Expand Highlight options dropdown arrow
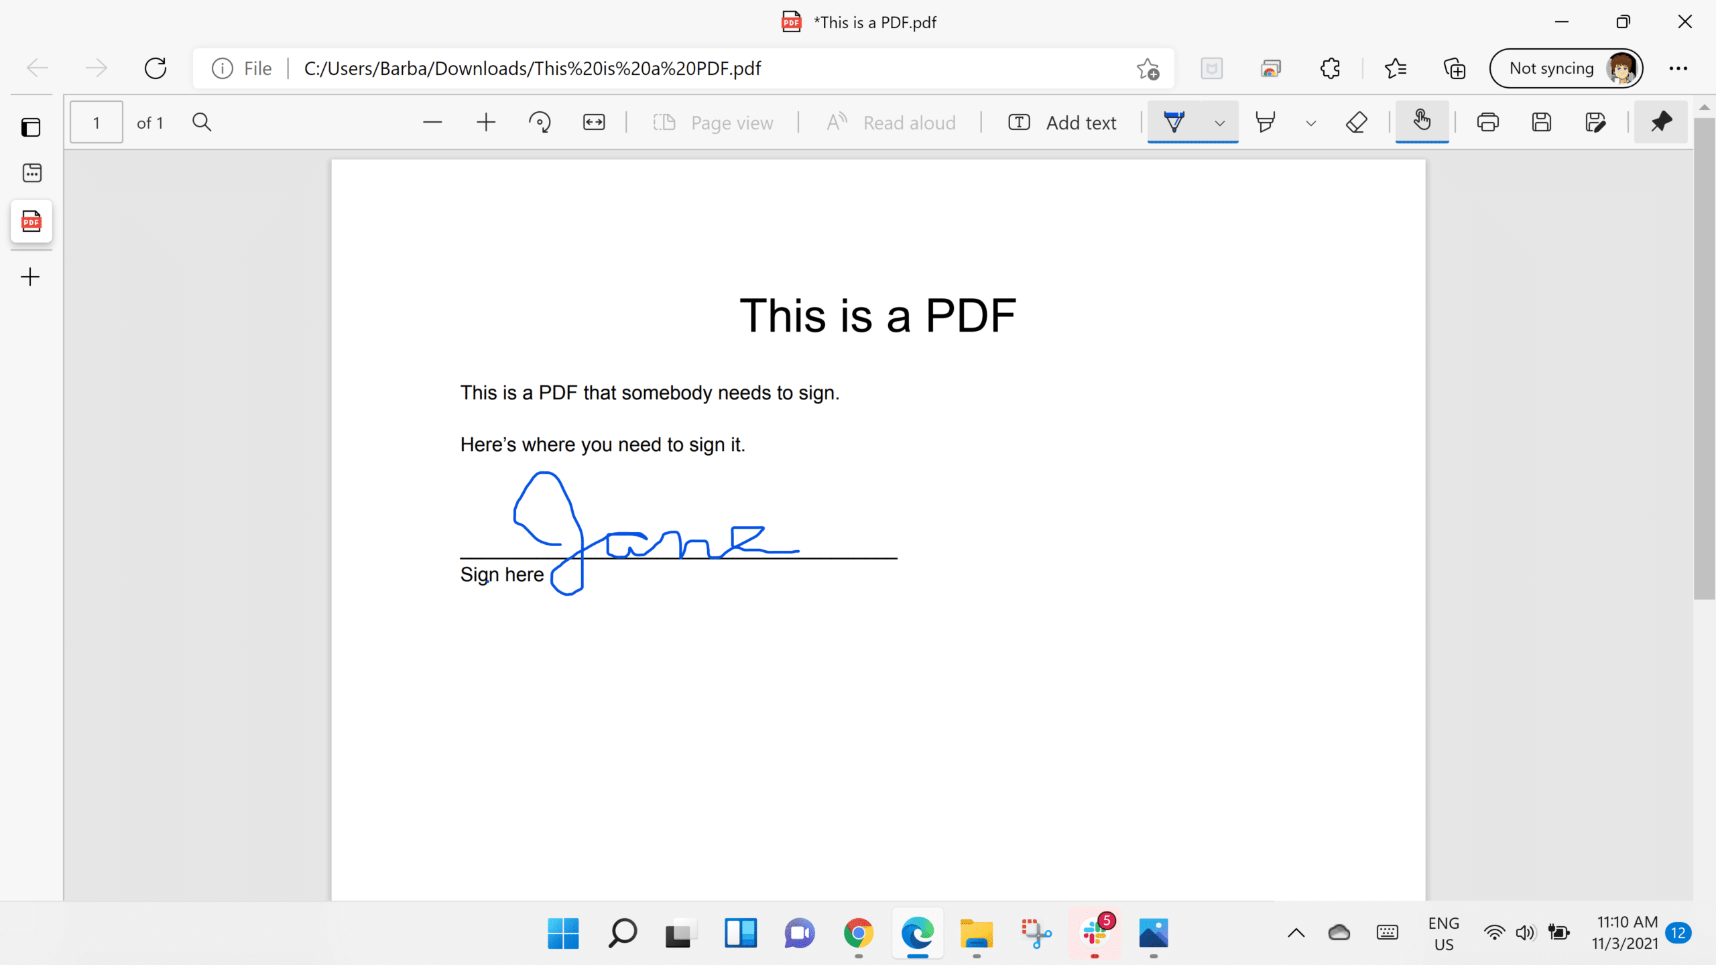The height and width of the screenshot is (965, 1716). point(1311,123)
